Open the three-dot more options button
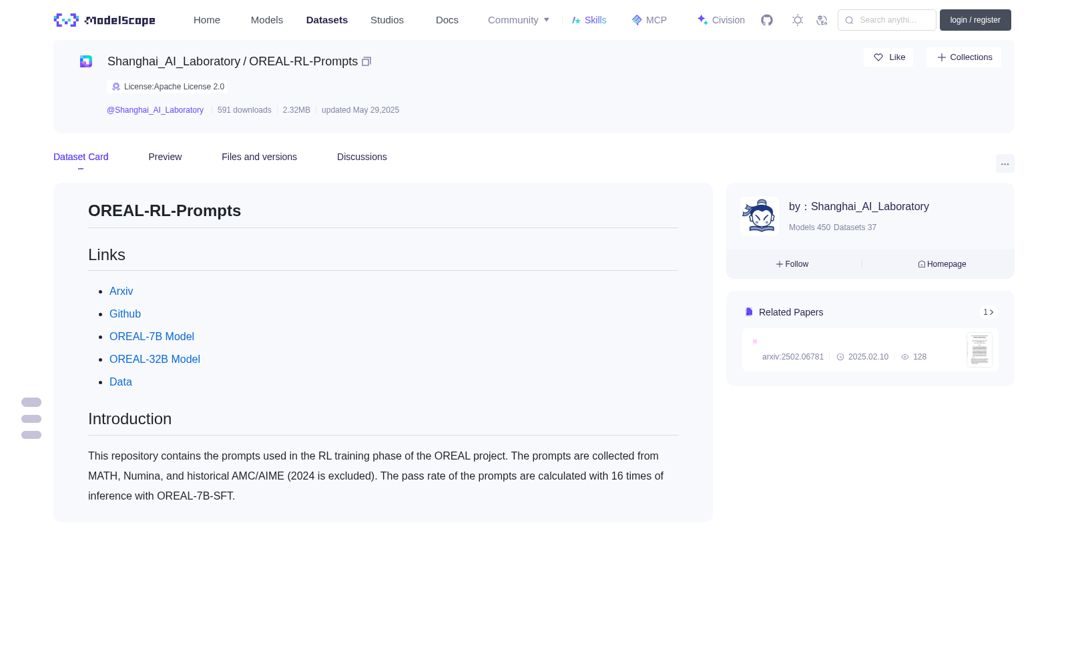This screenshot has width=1068, height=667. [1005, 164]
